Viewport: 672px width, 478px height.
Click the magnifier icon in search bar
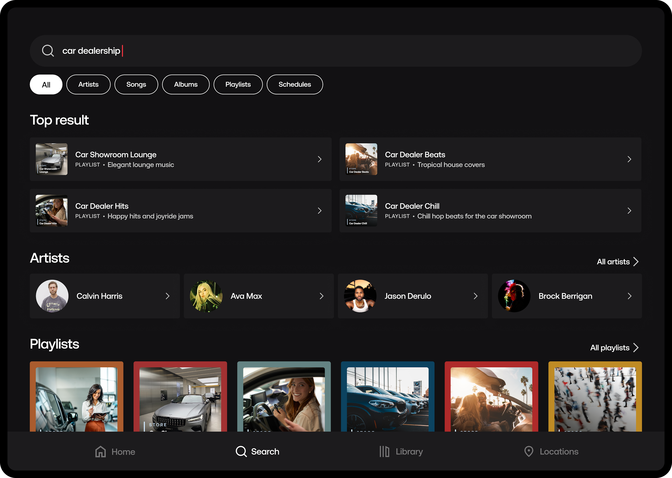click(x=48, y=51)
